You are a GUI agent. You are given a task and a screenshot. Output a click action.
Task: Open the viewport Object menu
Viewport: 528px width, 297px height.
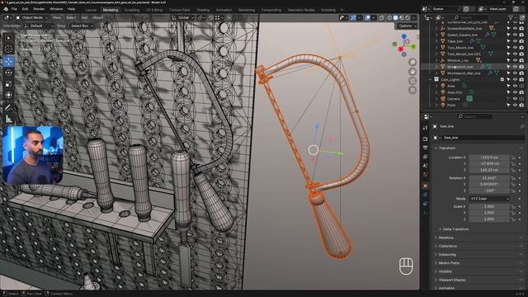[x=98, y=17]
